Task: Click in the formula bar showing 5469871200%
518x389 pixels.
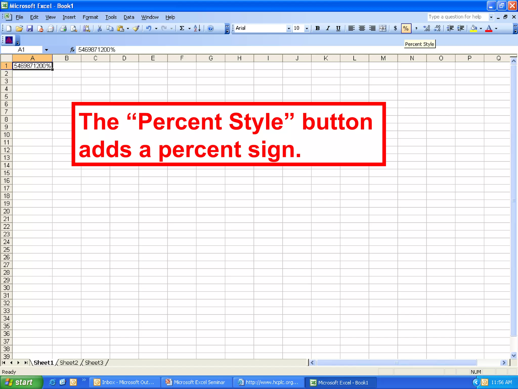Action: [296, 50]
